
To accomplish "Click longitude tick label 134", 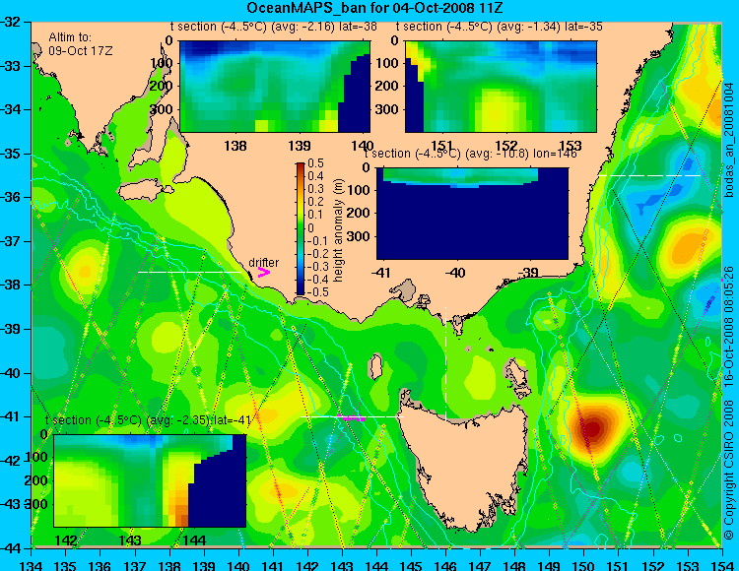I will (32, 565).
